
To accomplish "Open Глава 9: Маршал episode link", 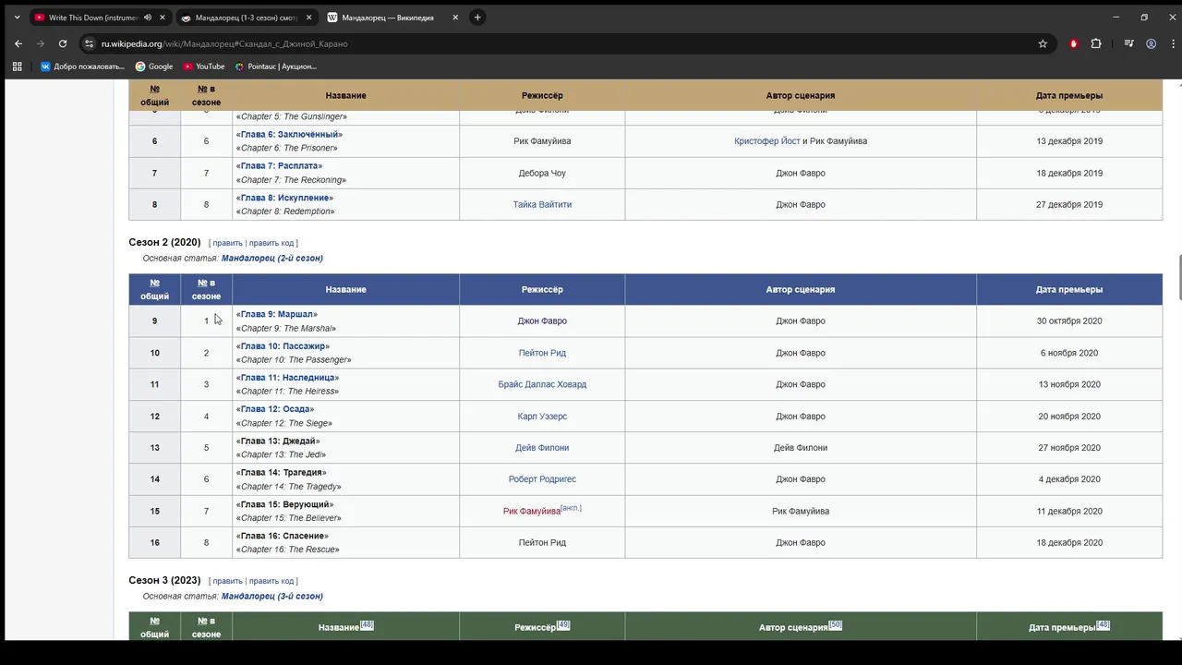I will (x=279, y=314).
